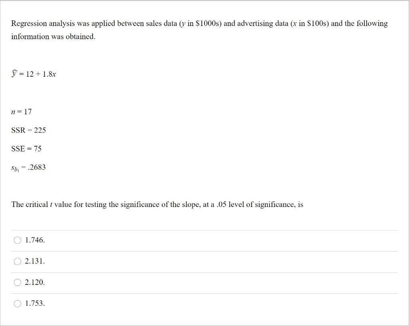Click the question prompt about critical t value
Viewport: 409px width, 326px height.
click(x=157, y=204)
